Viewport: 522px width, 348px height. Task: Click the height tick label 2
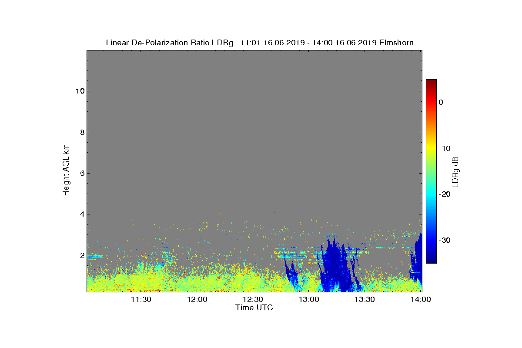click(x=81, y=255)
